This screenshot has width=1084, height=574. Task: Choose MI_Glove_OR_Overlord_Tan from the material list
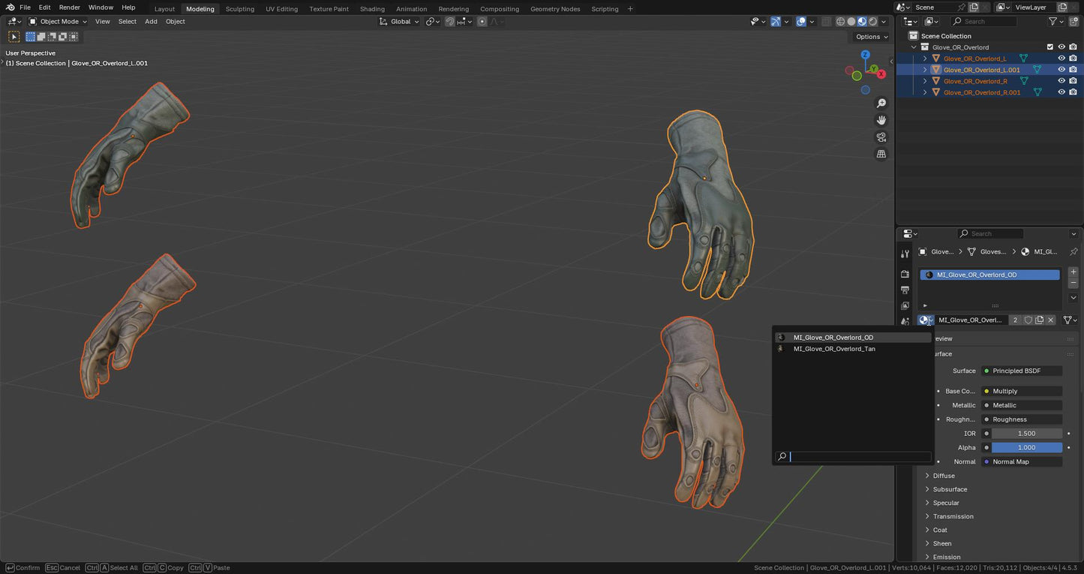click(x=834, y=349)
